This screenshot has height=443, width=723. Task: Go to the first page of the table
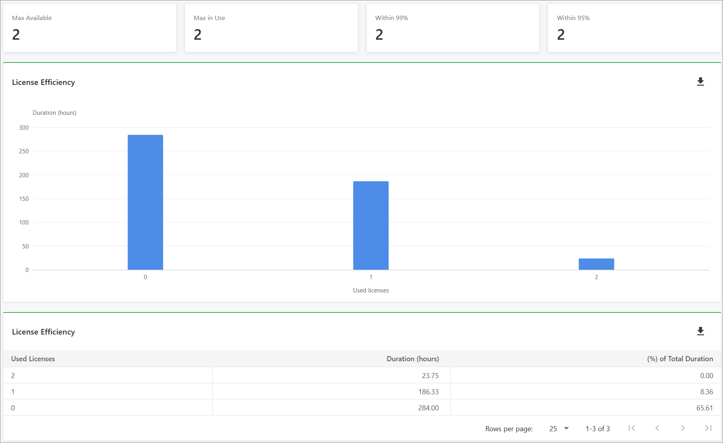[x=632, y=428]
